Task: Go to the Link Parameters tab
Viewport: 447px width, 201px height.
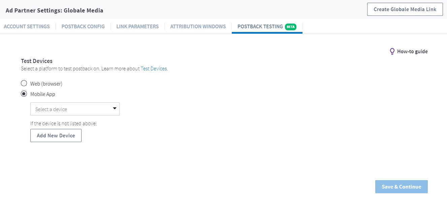Action: coord(137,26)
